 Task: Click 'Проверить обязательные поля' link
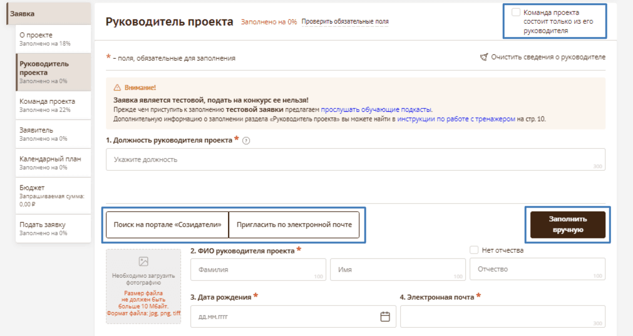coord(345,22)
